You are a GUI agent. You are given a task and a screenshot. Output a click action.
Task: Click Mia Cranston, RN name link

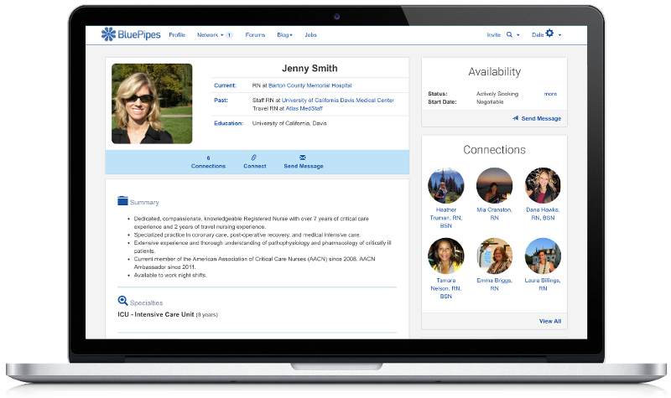[494, 214]
